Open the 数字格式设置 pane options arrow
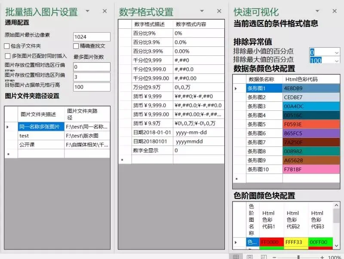This screenshot has height=259, width=344. pyautogui.click(x=202, y=11)
